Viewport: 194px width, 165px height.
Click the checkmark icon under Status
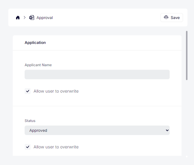[x=28, y=147]
